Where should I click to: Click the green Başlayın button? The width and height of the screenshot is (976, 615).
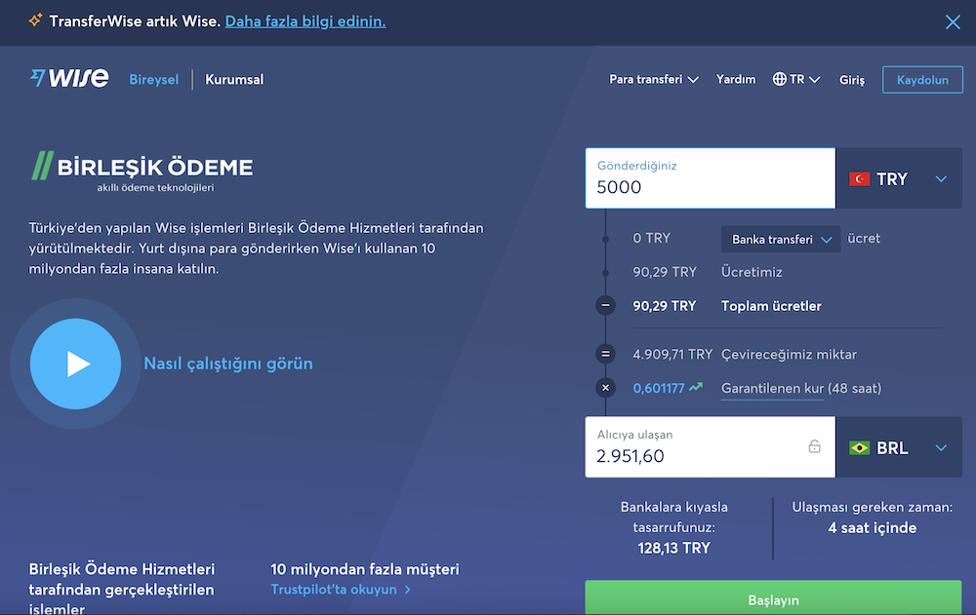773,597
